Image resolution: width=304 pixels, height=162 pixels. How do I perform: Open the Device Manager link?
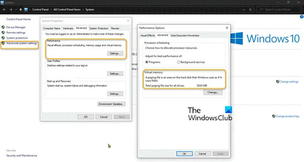point(16,27)
